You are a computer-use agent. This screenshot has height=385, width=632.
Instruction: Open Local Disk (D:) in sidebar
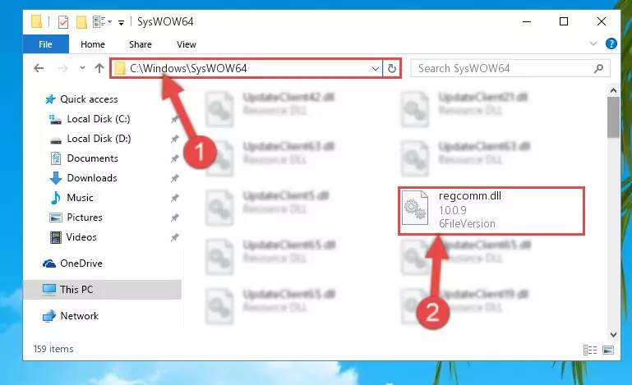pyautogui.click(x=99, y=139)
